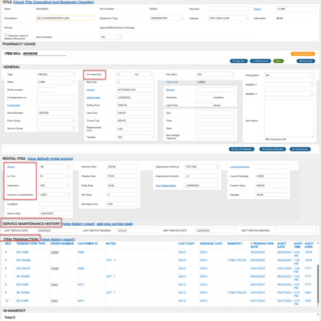This screenshot has height=321, width=321.
Task: Click add new service task link
Action: click(114, 224)
